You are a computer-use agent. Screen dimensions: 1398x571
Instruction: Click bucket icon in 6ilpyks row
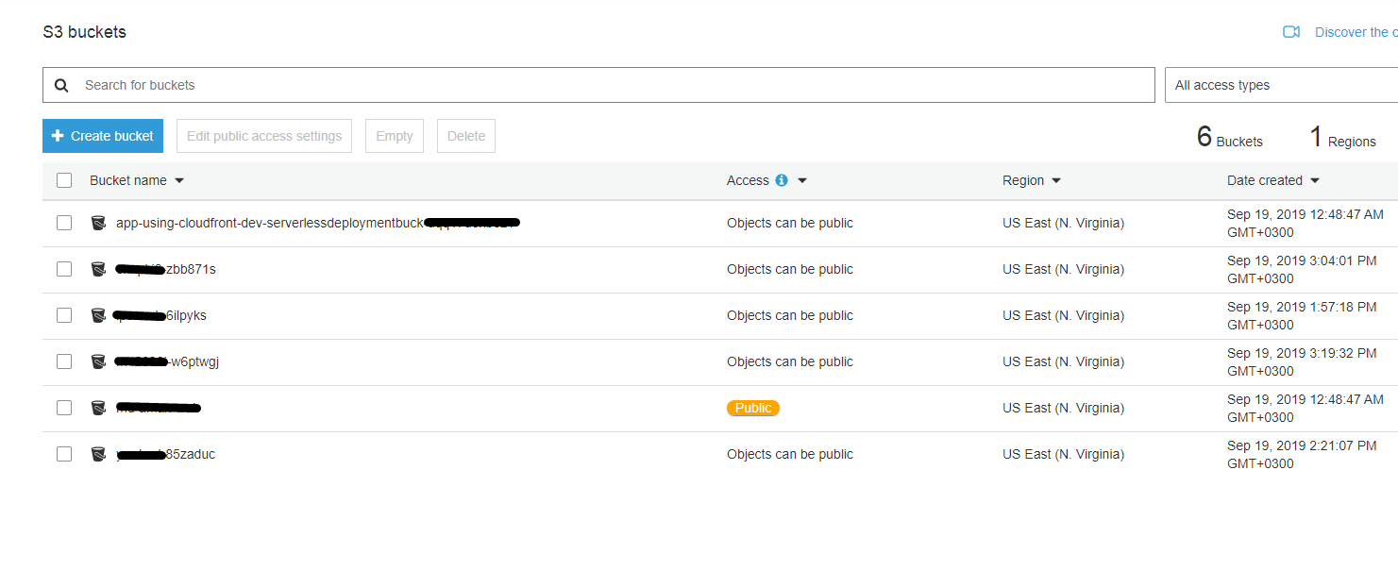(x=98, y=315)
